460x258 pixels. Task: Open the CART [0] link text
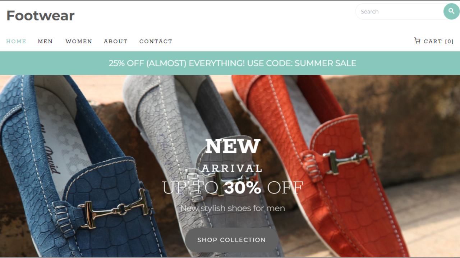tap(438, 41)
